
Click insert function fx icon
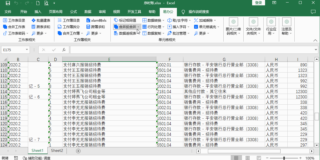coord(64,50)
